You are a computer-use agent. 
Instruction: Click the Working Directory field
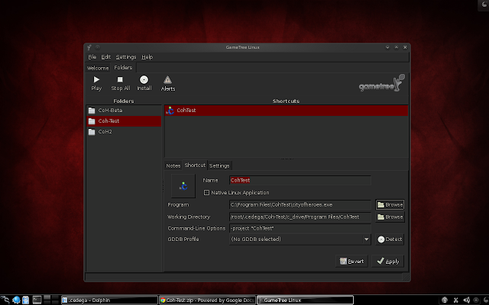point(300,217)
